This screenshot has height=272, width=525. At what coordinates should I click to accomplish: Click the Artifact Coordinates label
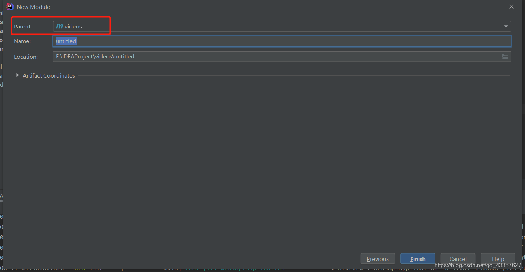(x=49, y=75)
